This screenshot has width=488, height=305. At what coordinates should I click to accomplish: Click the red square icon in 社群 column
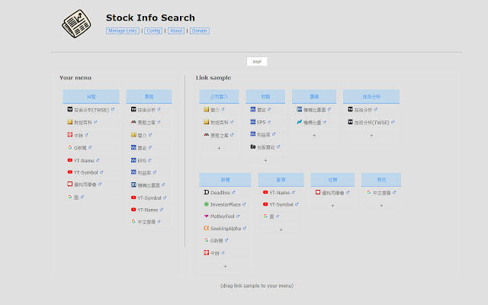(318, 192)
